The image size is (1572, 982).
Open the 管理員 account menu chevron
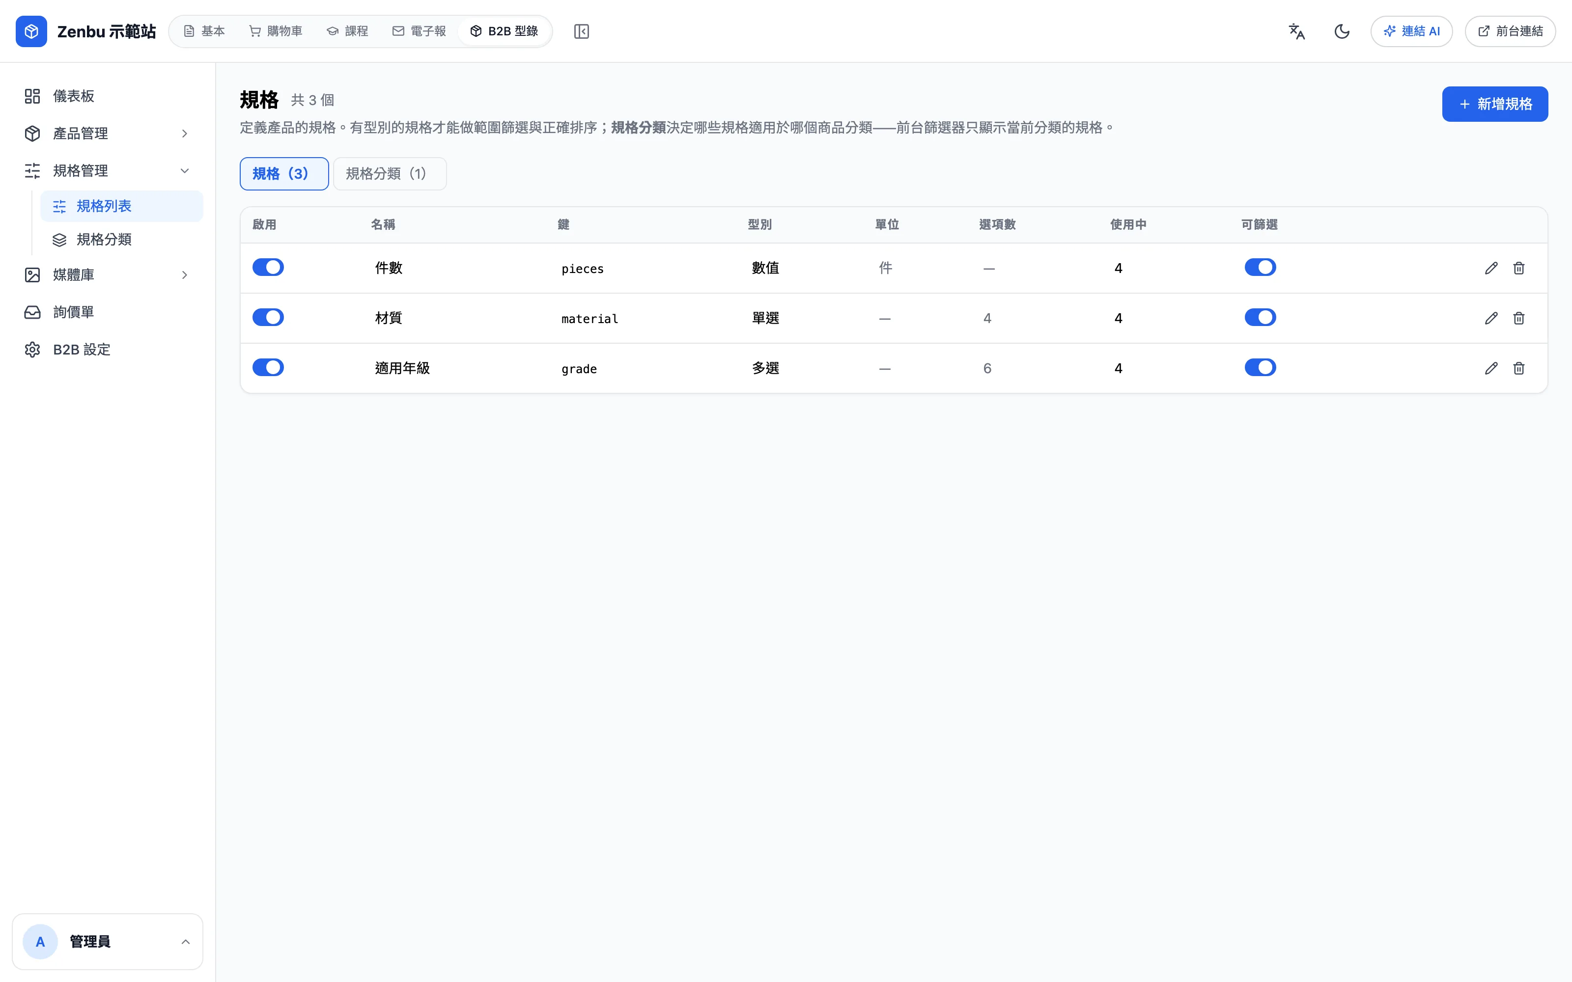point(185,942)
